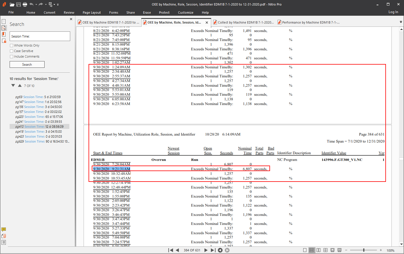
Task: Switch to single page view
Action: click(305, 250)
